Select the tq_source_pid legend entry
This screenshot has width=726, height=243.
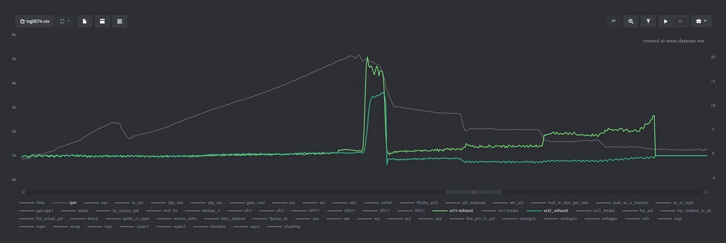coord(117,211)
